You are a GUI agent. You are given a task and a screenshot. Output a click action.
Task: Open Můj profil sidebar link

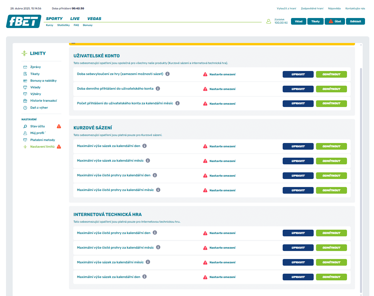pyautogui.click(x=37, y=133)
